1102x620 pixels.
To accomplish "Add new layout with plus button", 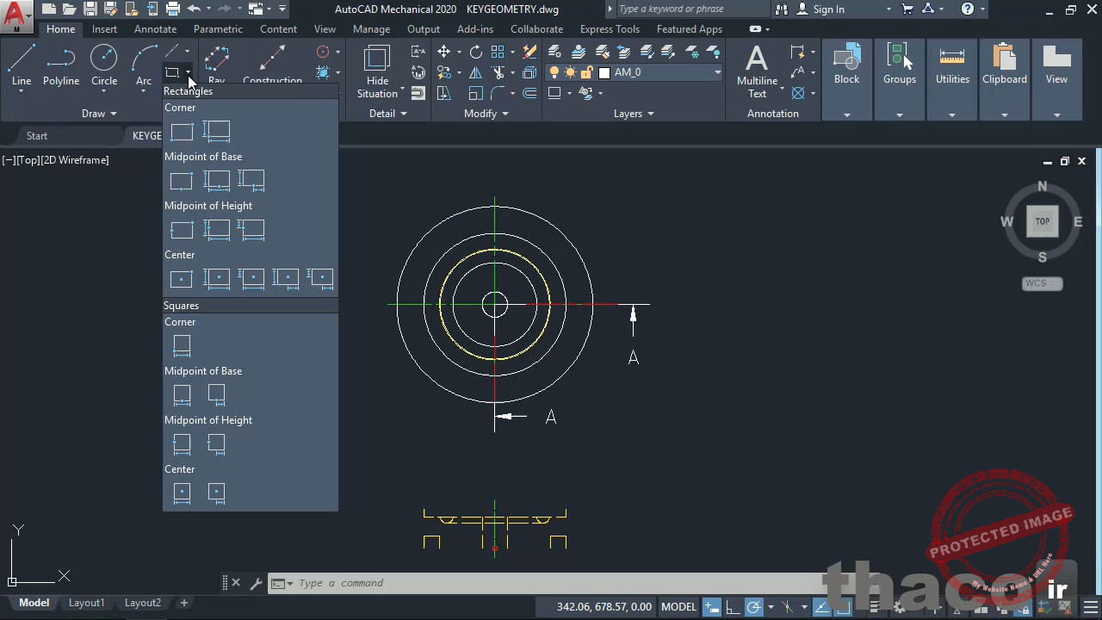I will 183,603.
